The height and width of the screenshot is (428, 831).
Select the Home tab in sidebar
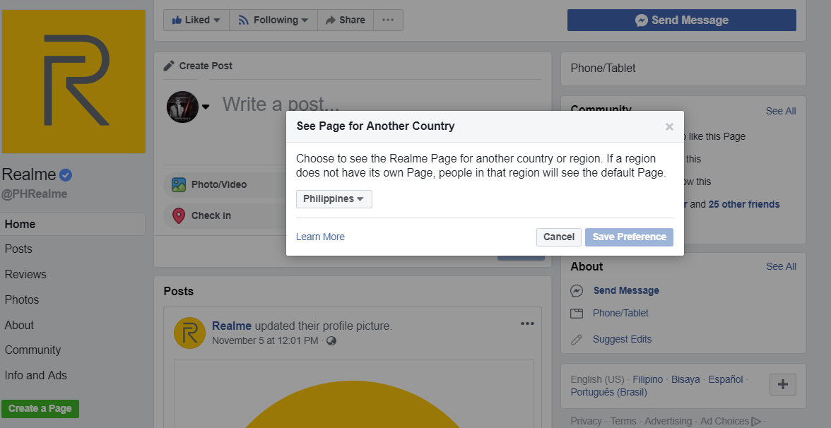coord(73,224)
